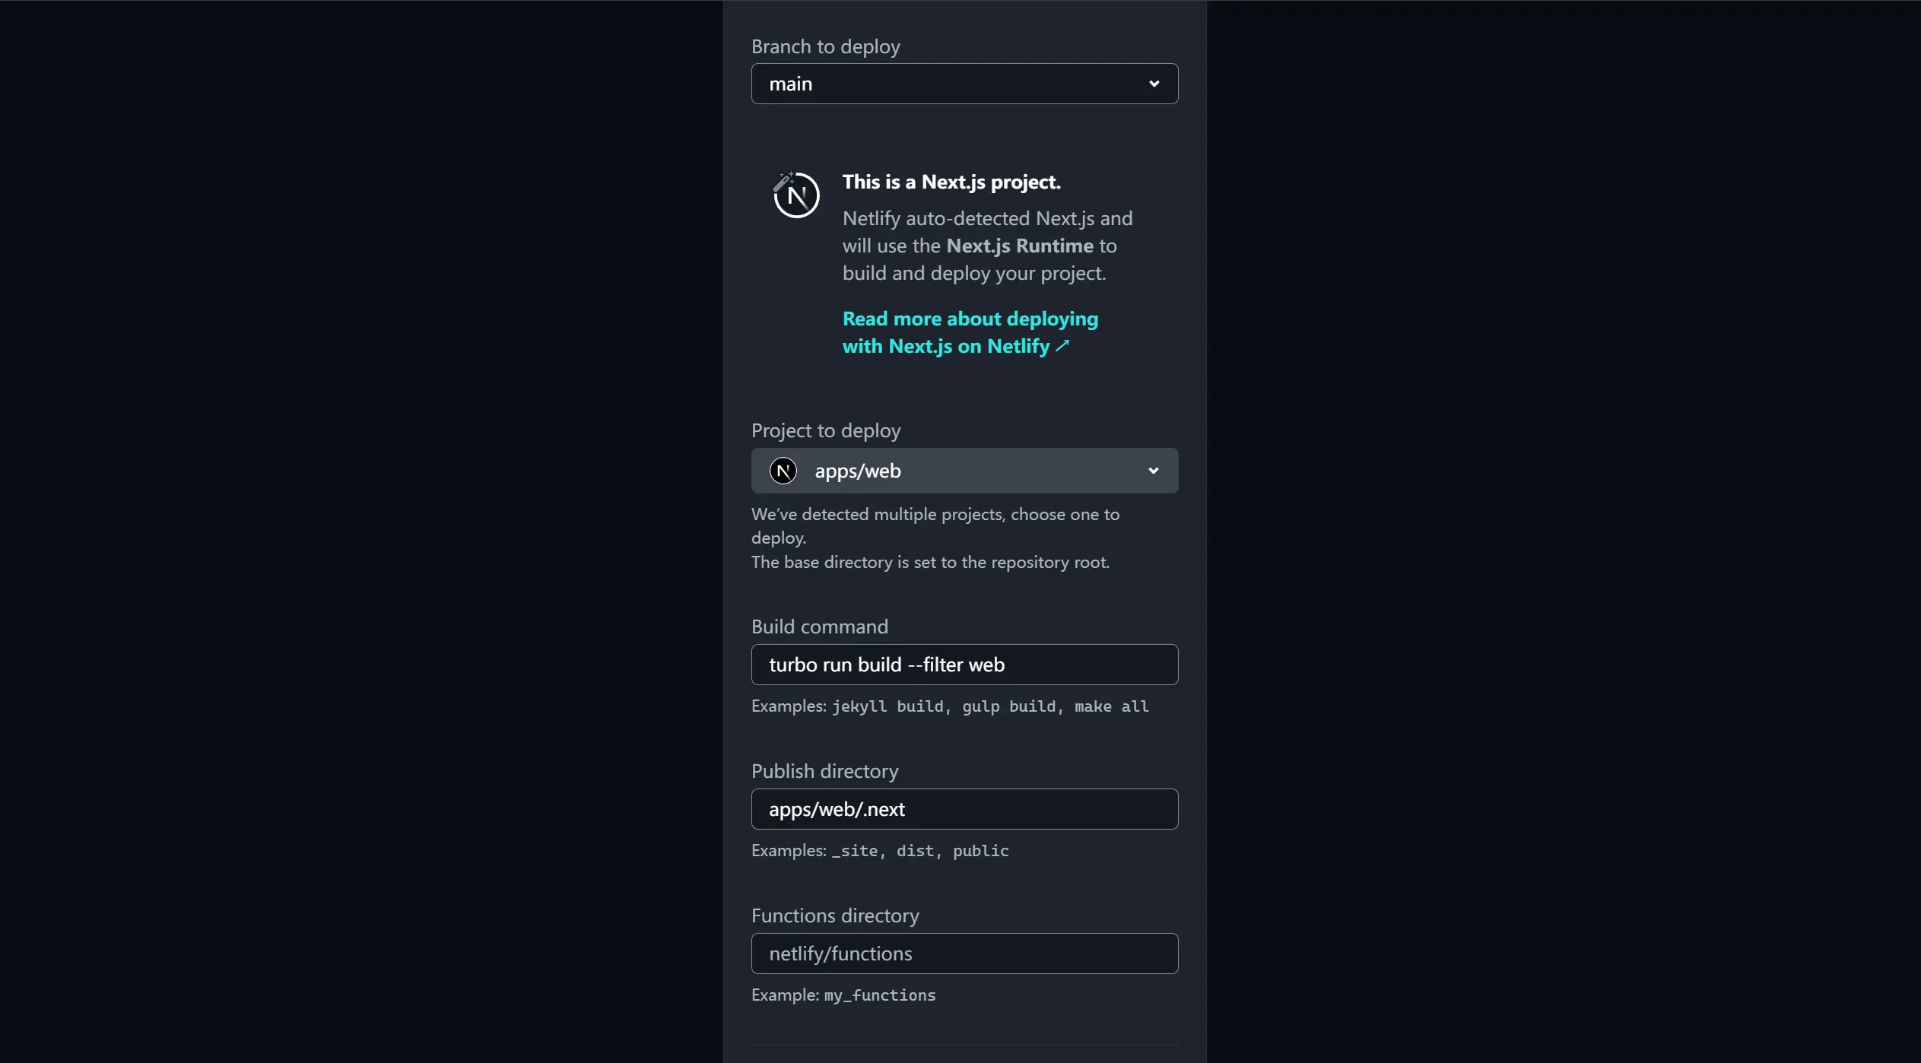Click the Functions directory input netlify/functions
The width and height of the screenshot is (1921, 1063).
[964, 954]
